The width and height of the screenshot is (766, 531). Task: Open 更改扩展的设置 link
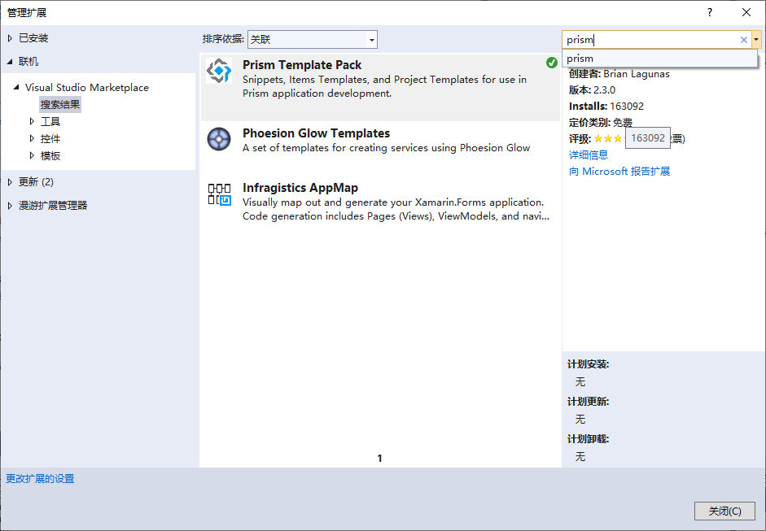[40, 479]
